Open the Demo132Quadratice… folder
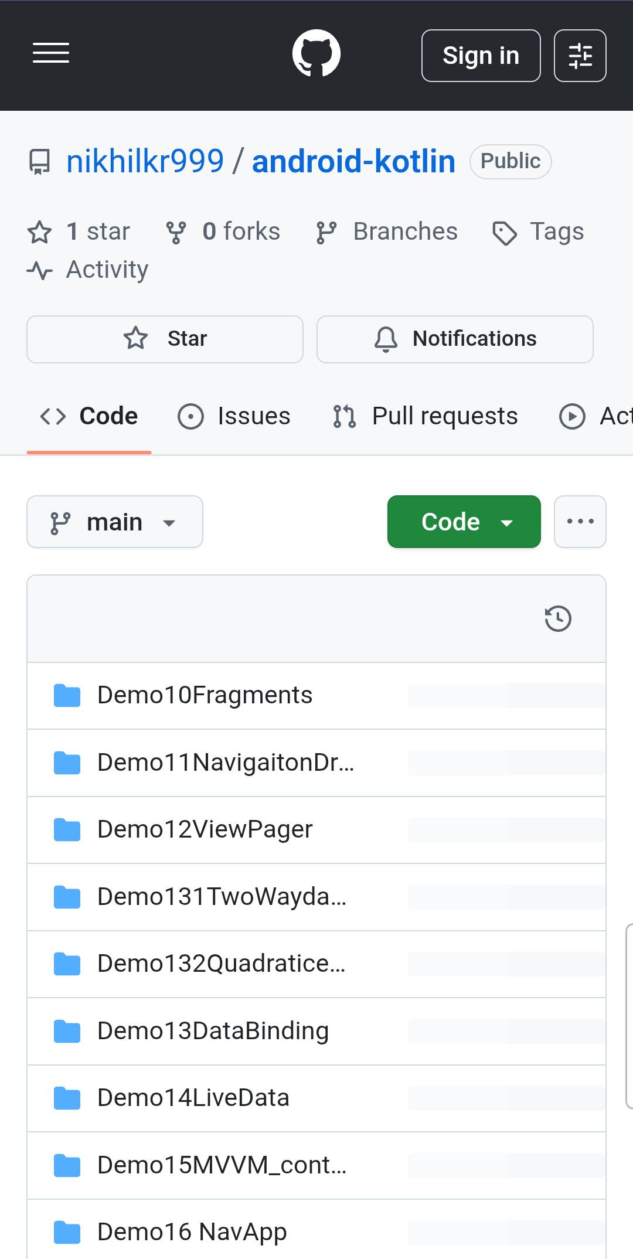 [221, 964]
